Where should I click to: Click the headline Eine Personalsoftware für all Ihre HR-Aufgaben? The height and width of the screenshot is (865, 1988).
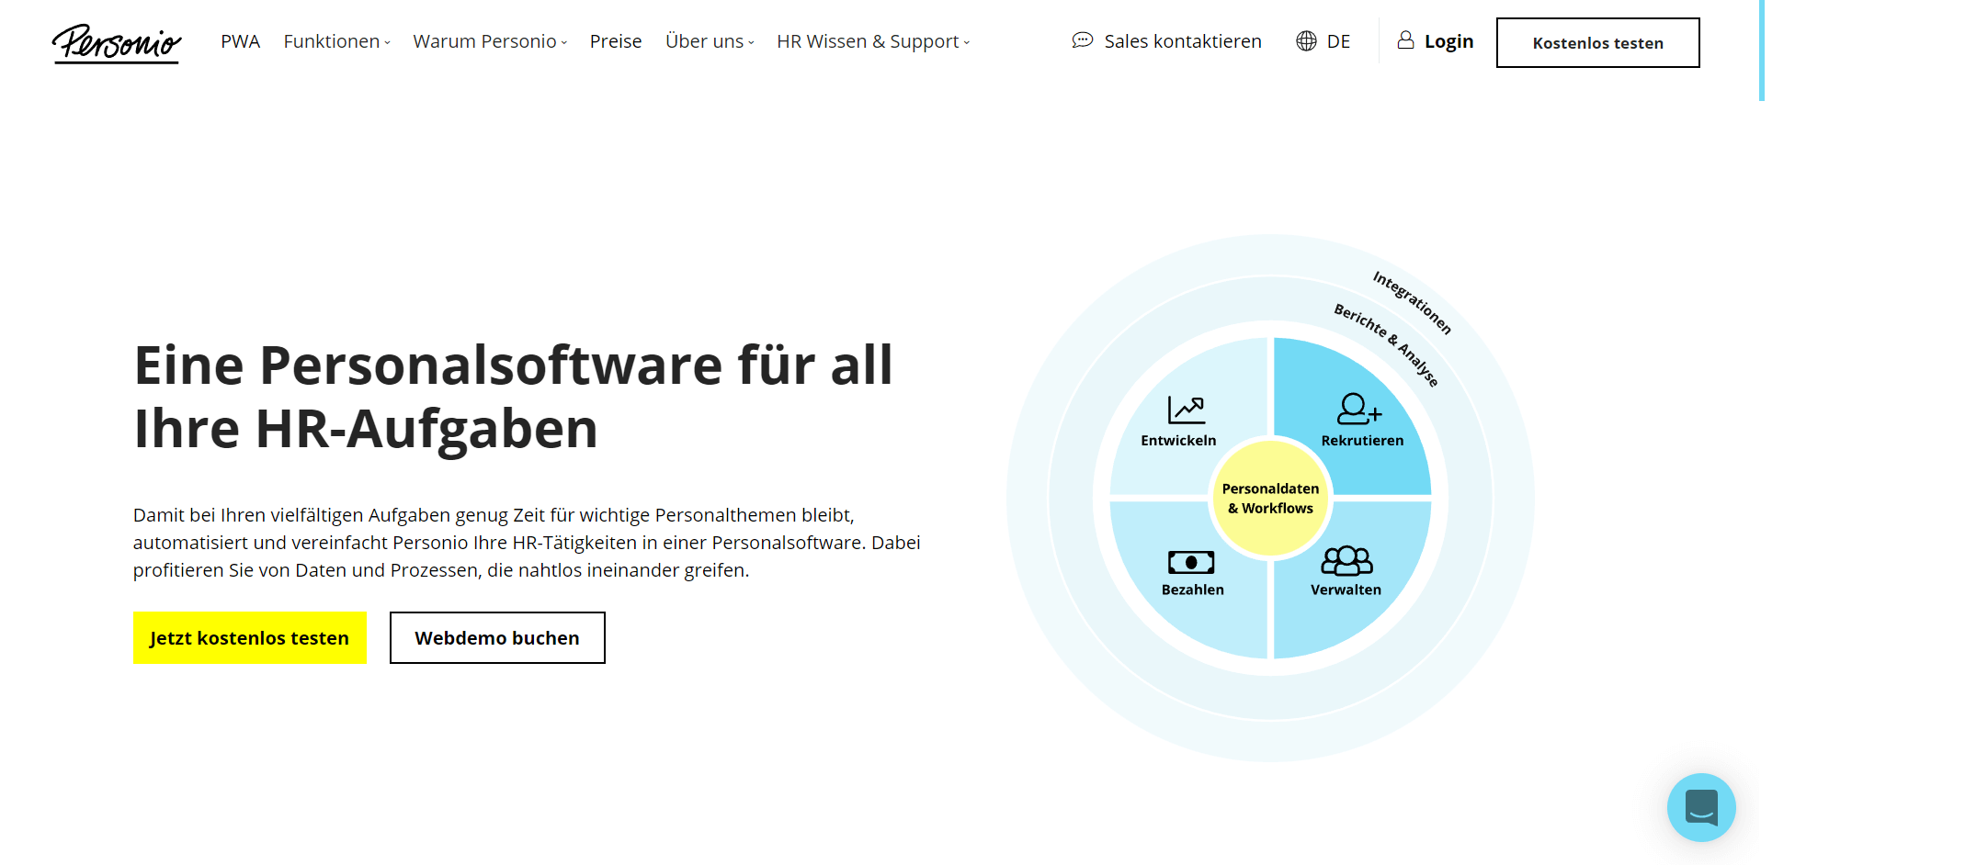tap(513, 396)
